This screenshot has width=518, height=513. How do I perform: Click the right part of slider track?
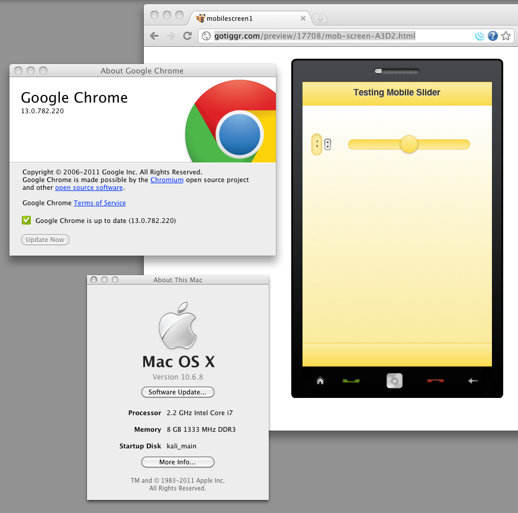[x=443, y=144]
